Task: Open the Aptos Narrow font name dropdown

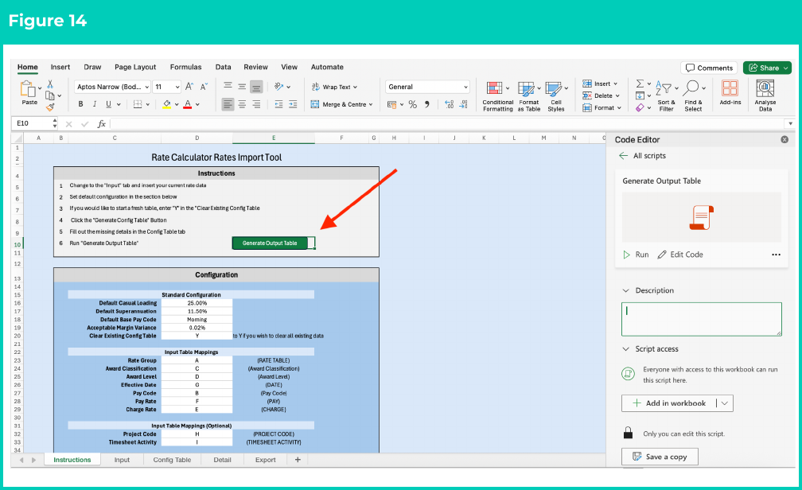Action: 112,87
